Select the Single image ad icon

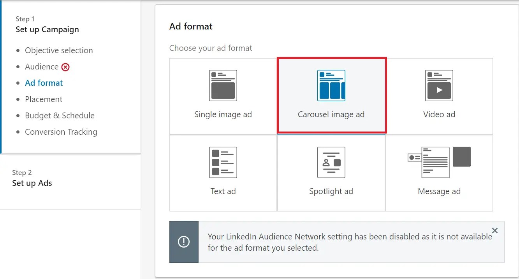223,85
